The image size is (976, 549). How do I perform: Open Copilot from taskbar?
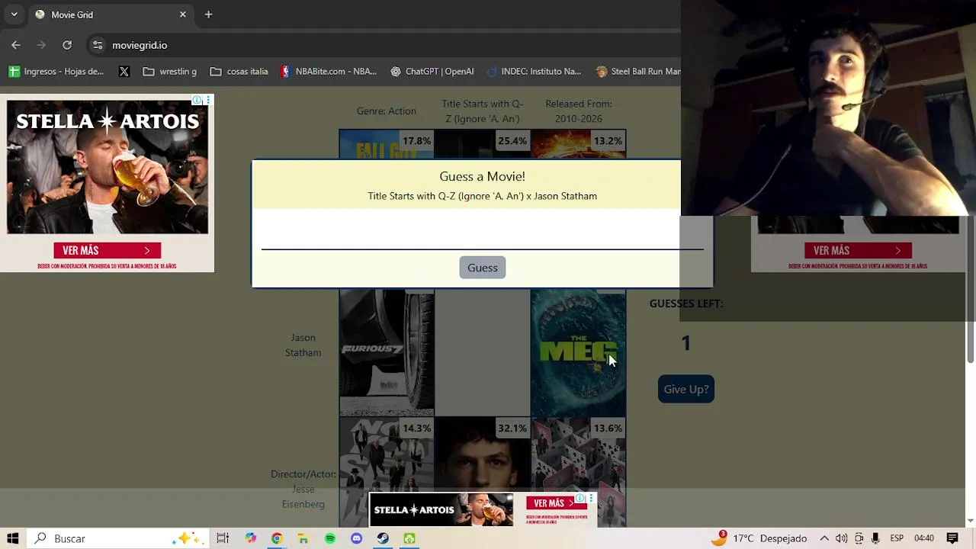coord(250,538)
